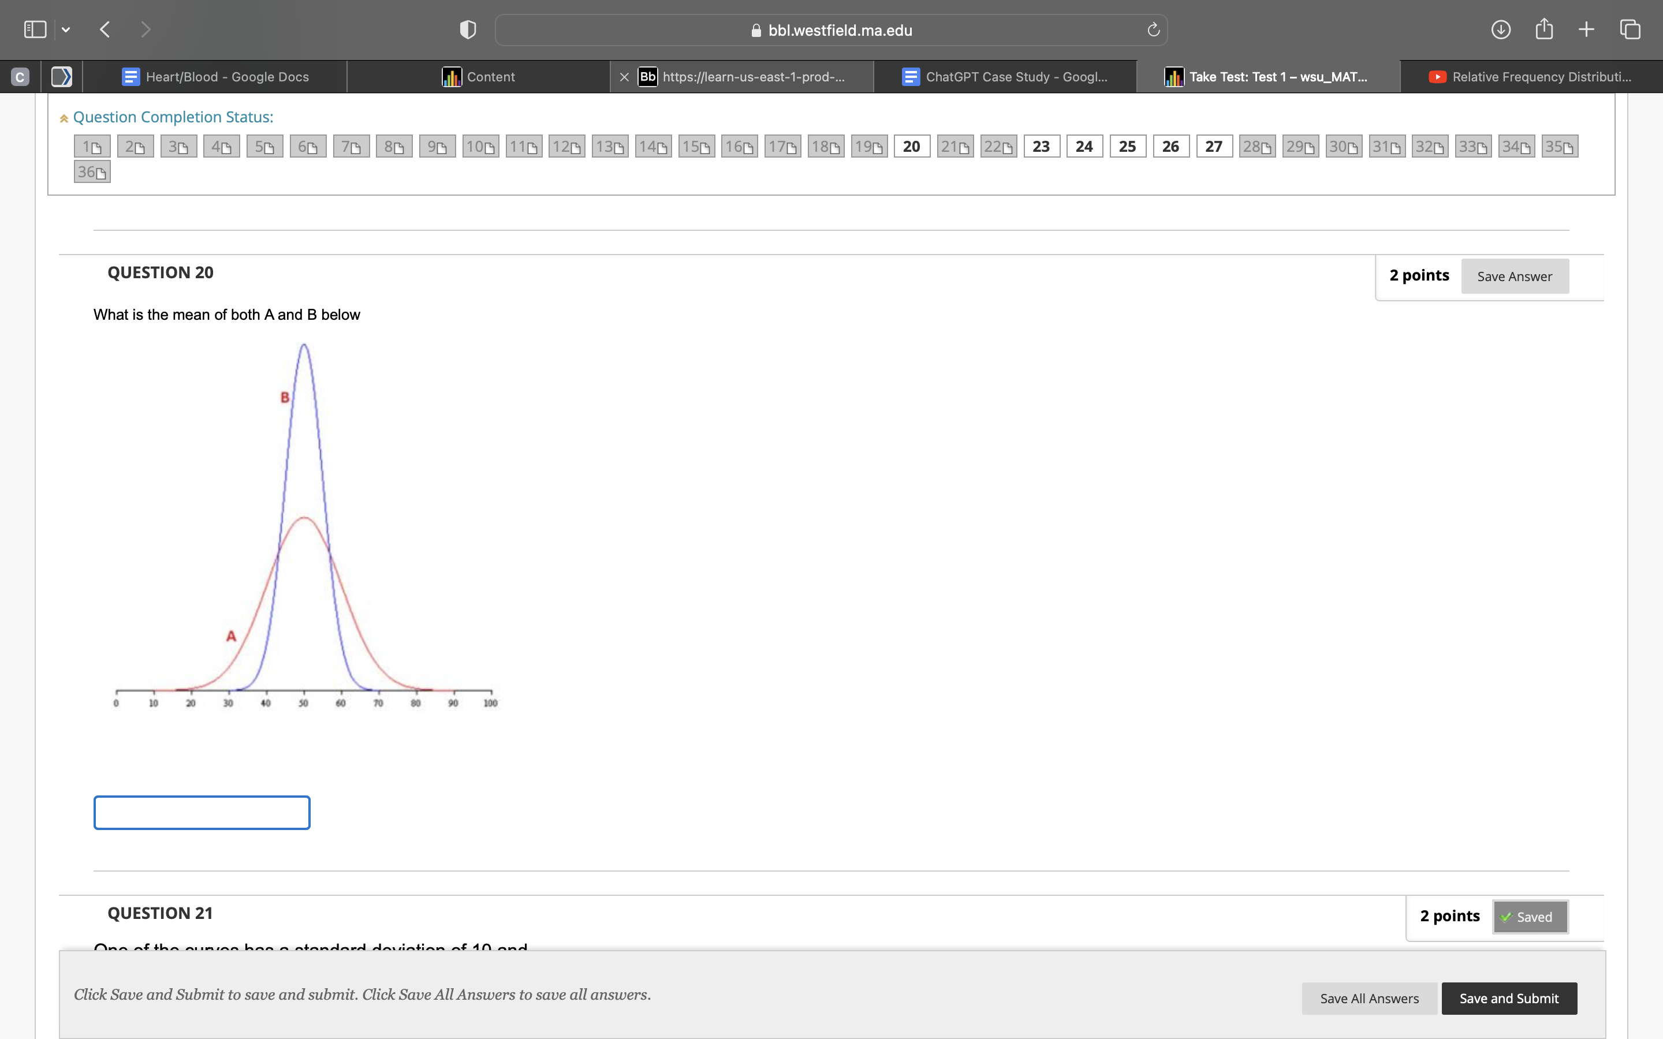
Task: Open the pinned C tab
Action: point(20,77)
